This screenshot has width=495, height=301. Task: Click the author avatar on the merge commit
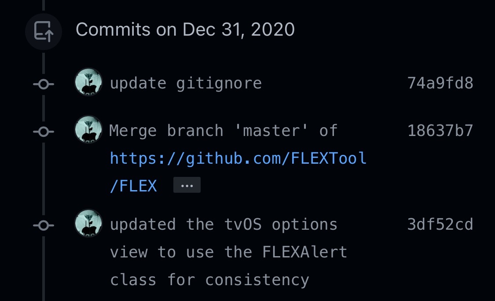[x=88, y=131]
